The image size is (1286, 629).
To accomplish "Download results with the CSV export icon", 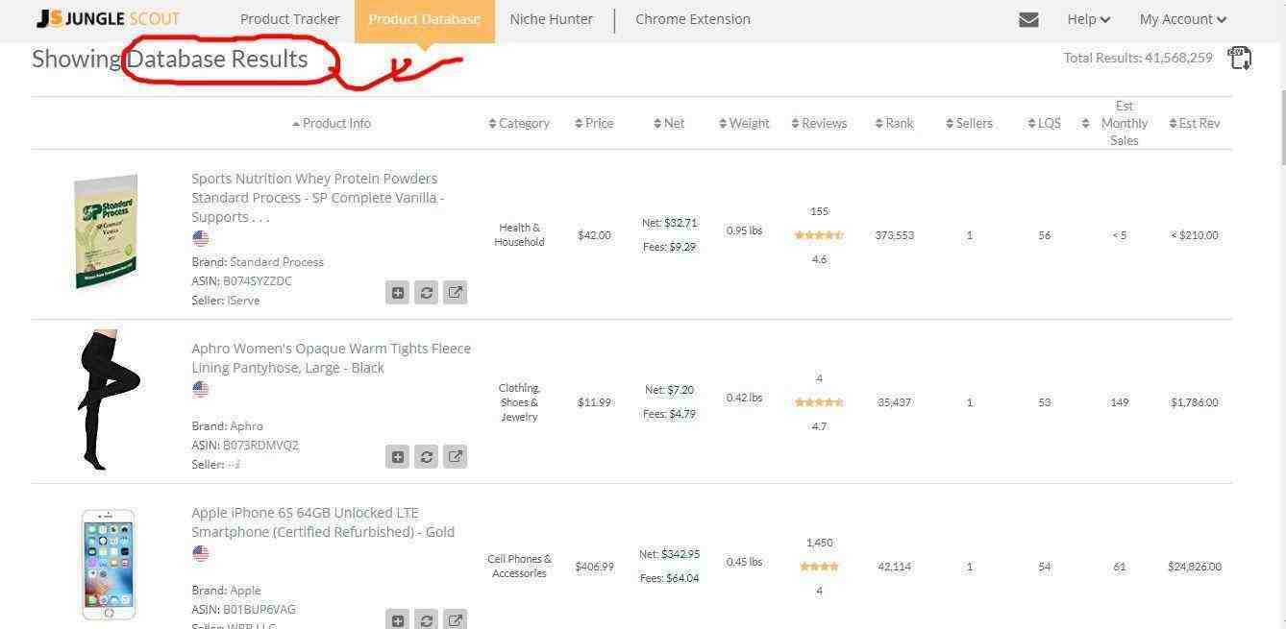I will tap(1240, 58).
